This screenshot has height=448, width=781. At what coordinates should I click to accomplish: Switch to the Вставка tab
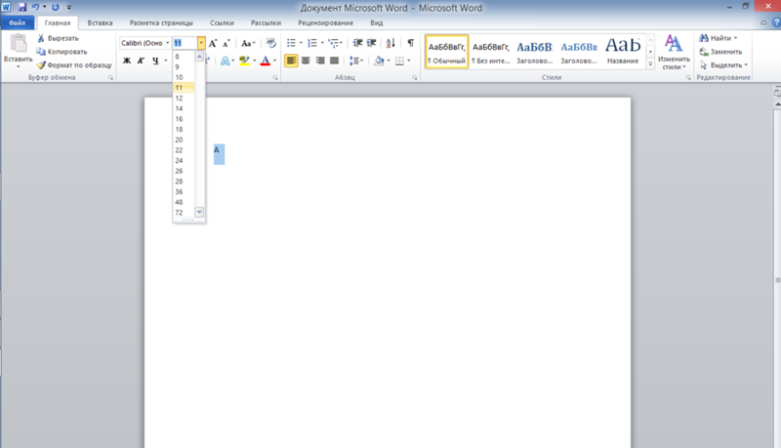tap(101, 22)
